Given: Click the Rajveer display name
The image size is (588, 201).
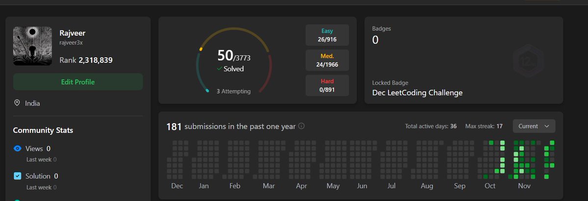Looking at the screenshot, I should coord(73,33).
